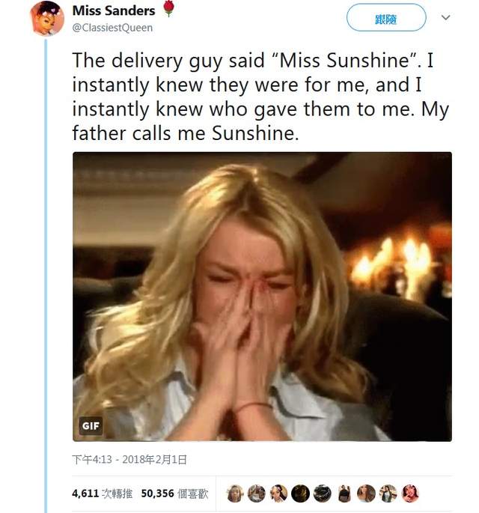Expand the tweet options chevron menu
Screen dimensions: 479x513
pyautogui.click(x=446, y=17)
